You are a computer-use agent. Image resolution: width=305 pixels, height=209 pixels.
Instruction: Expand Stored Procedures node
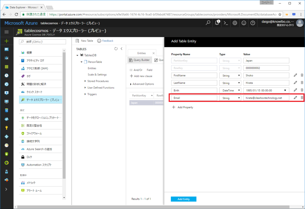point(85,81)
